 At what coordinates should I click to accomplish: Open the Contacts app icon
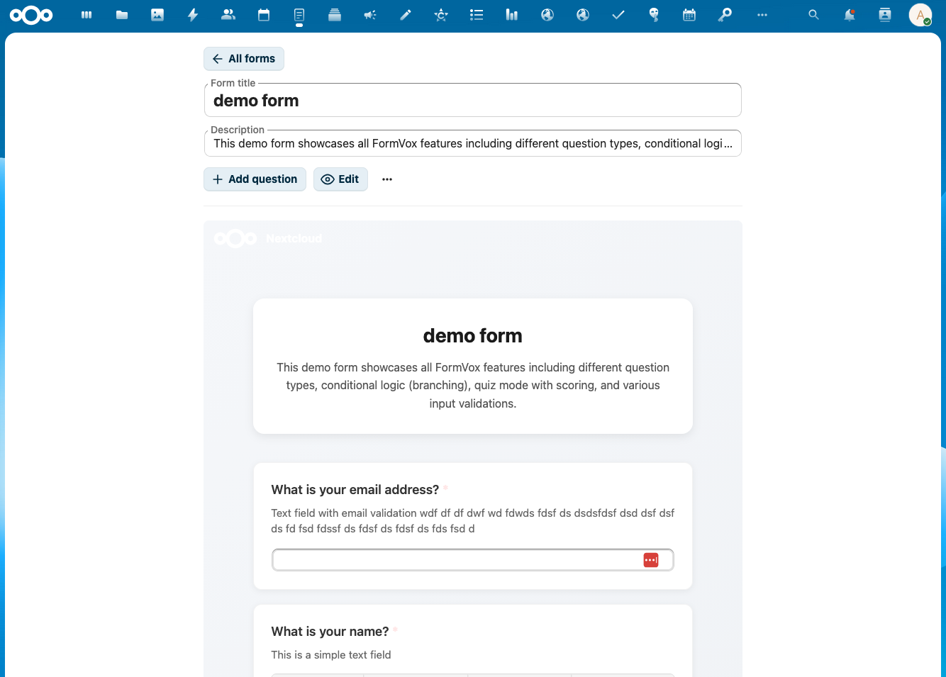(228, 14)
